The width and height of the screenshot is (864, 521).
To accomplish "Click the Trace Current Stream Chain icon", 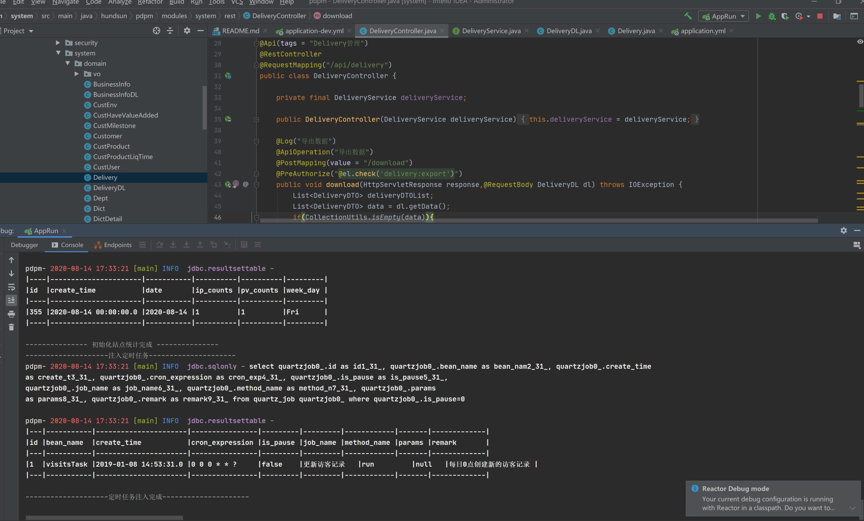I will (x=258, y=244).
